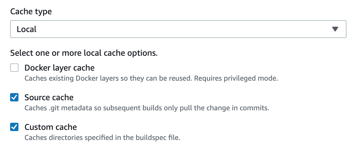Click the 'Custom cache' label text
Screen dimensions: 359x153
[x=51, y=127]
